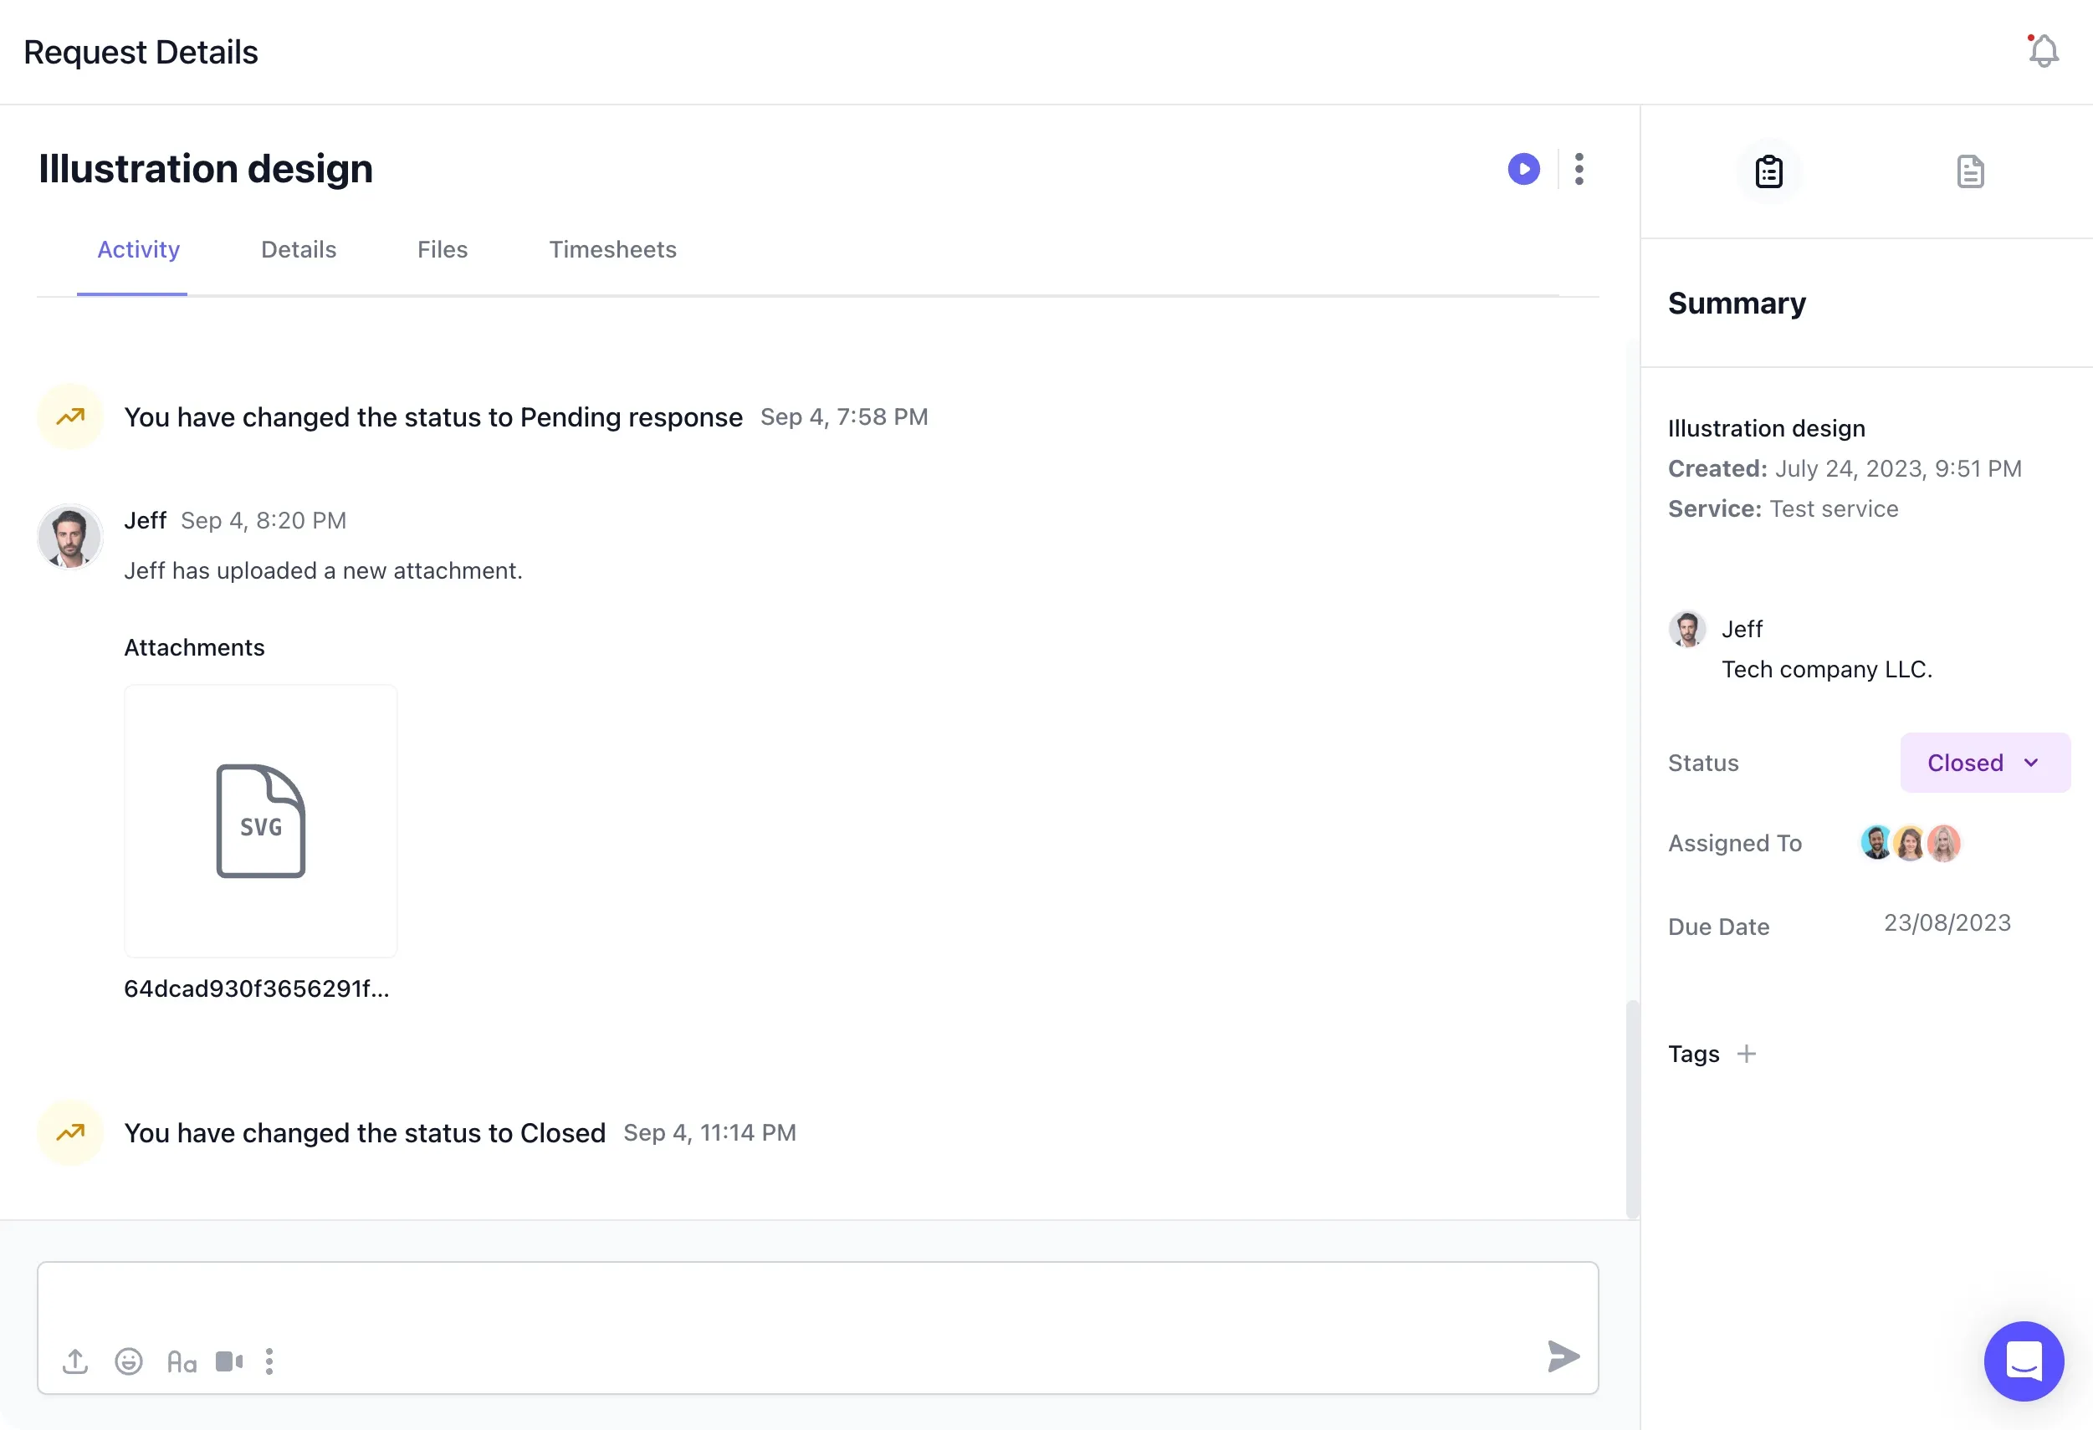Click the due date 23/08/2023 field
This screenshot has height=1430, width=2093.
coord(1947,923)
